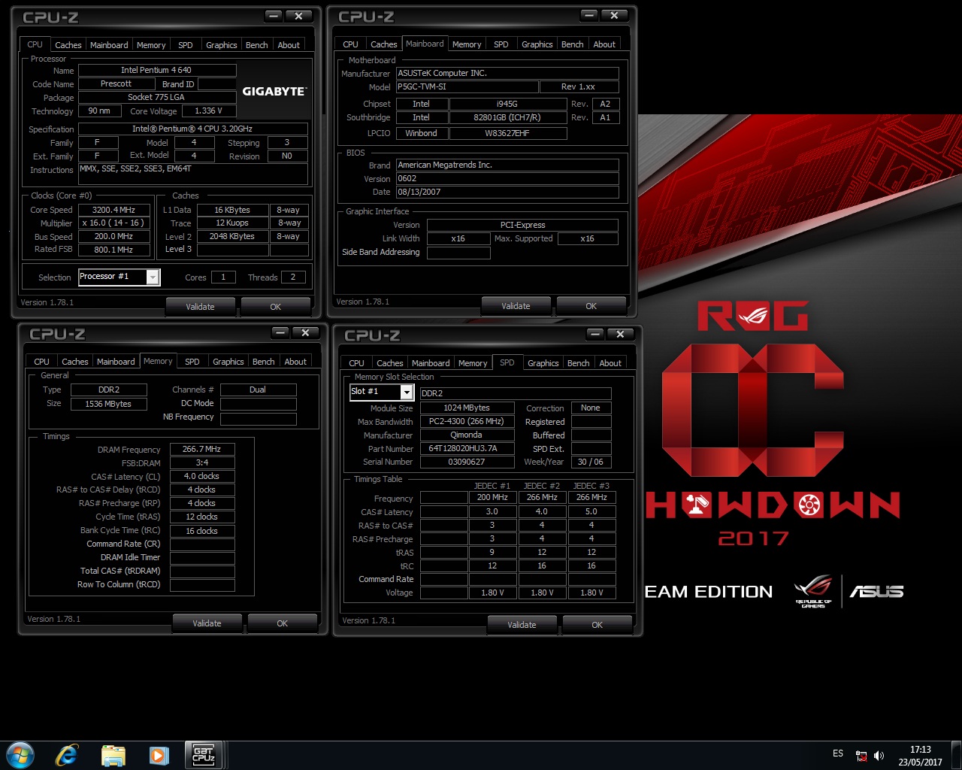
Task: Minimize the CPU tab CPU-Z window
Action: (274, 16)
